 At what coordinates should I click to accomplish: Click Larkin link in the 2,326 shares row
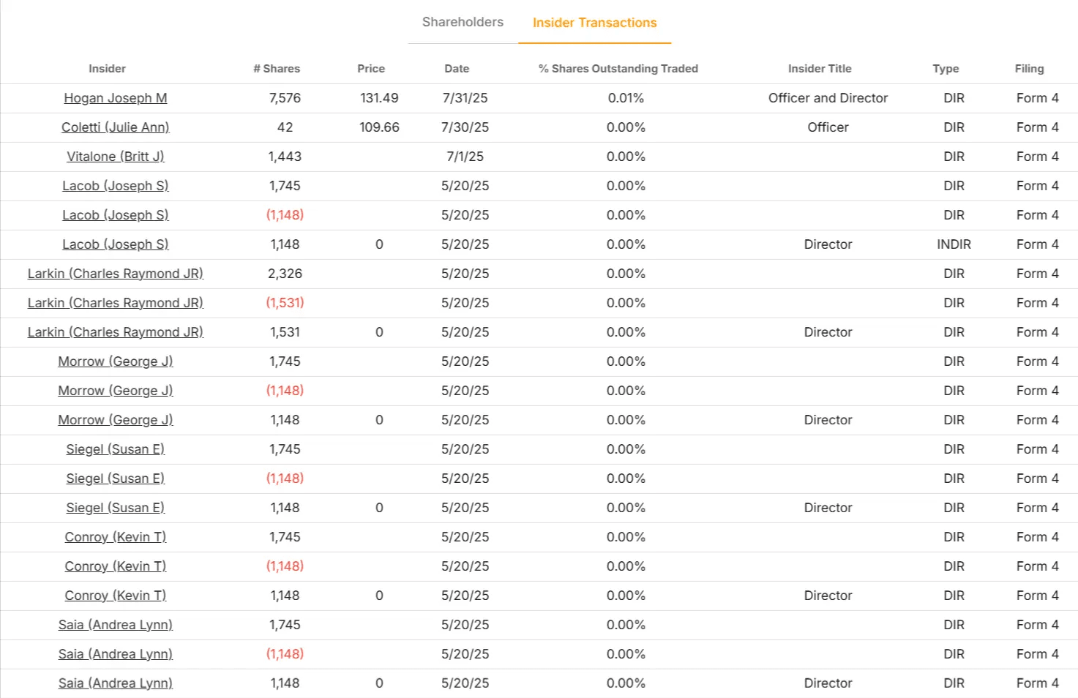pyautogui.click(x=116, y=274)
